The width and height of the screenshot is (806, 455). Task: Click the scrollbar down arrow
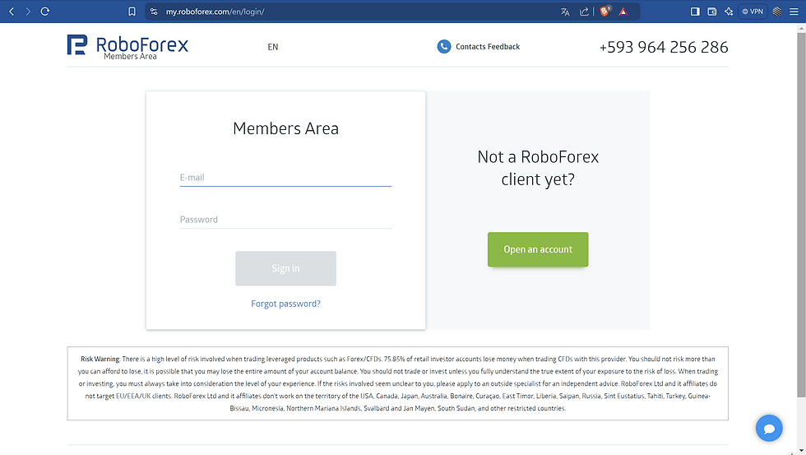click(801, 450)
